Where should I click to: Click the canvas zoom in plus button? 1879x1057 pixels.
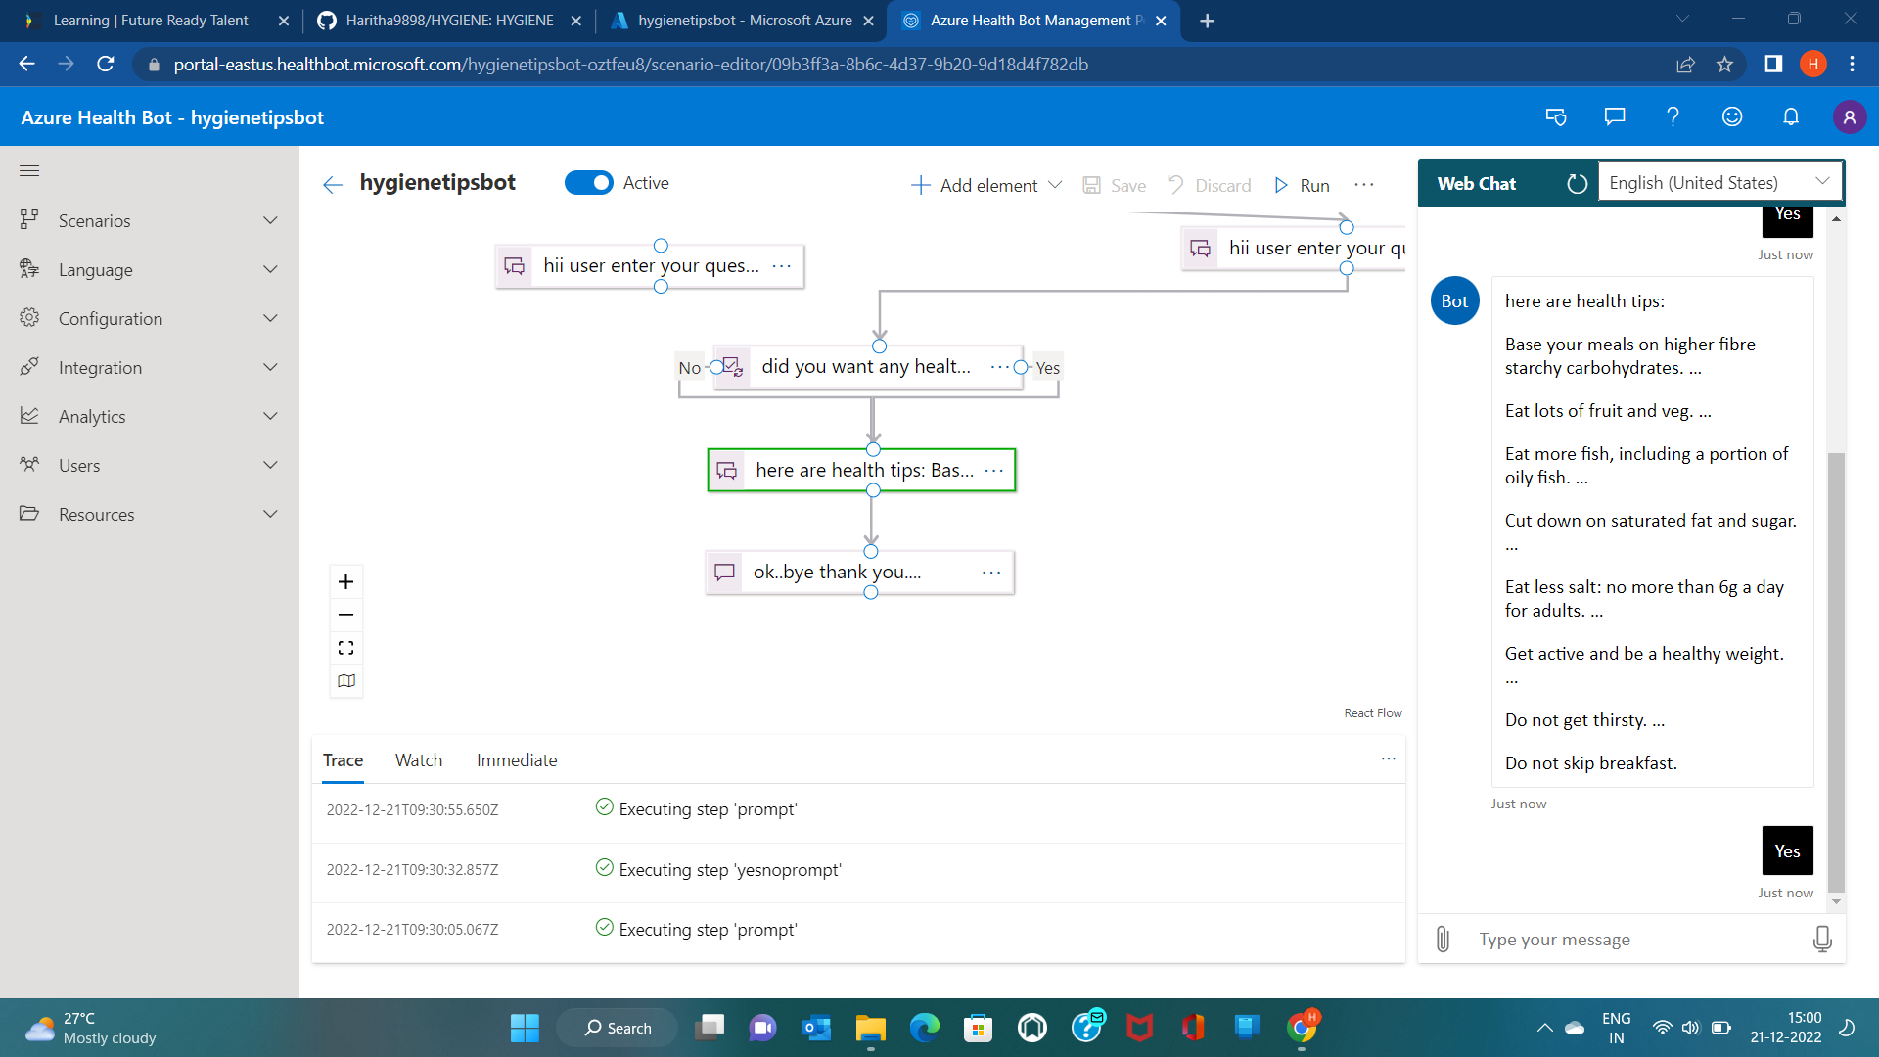click(345, 582)
